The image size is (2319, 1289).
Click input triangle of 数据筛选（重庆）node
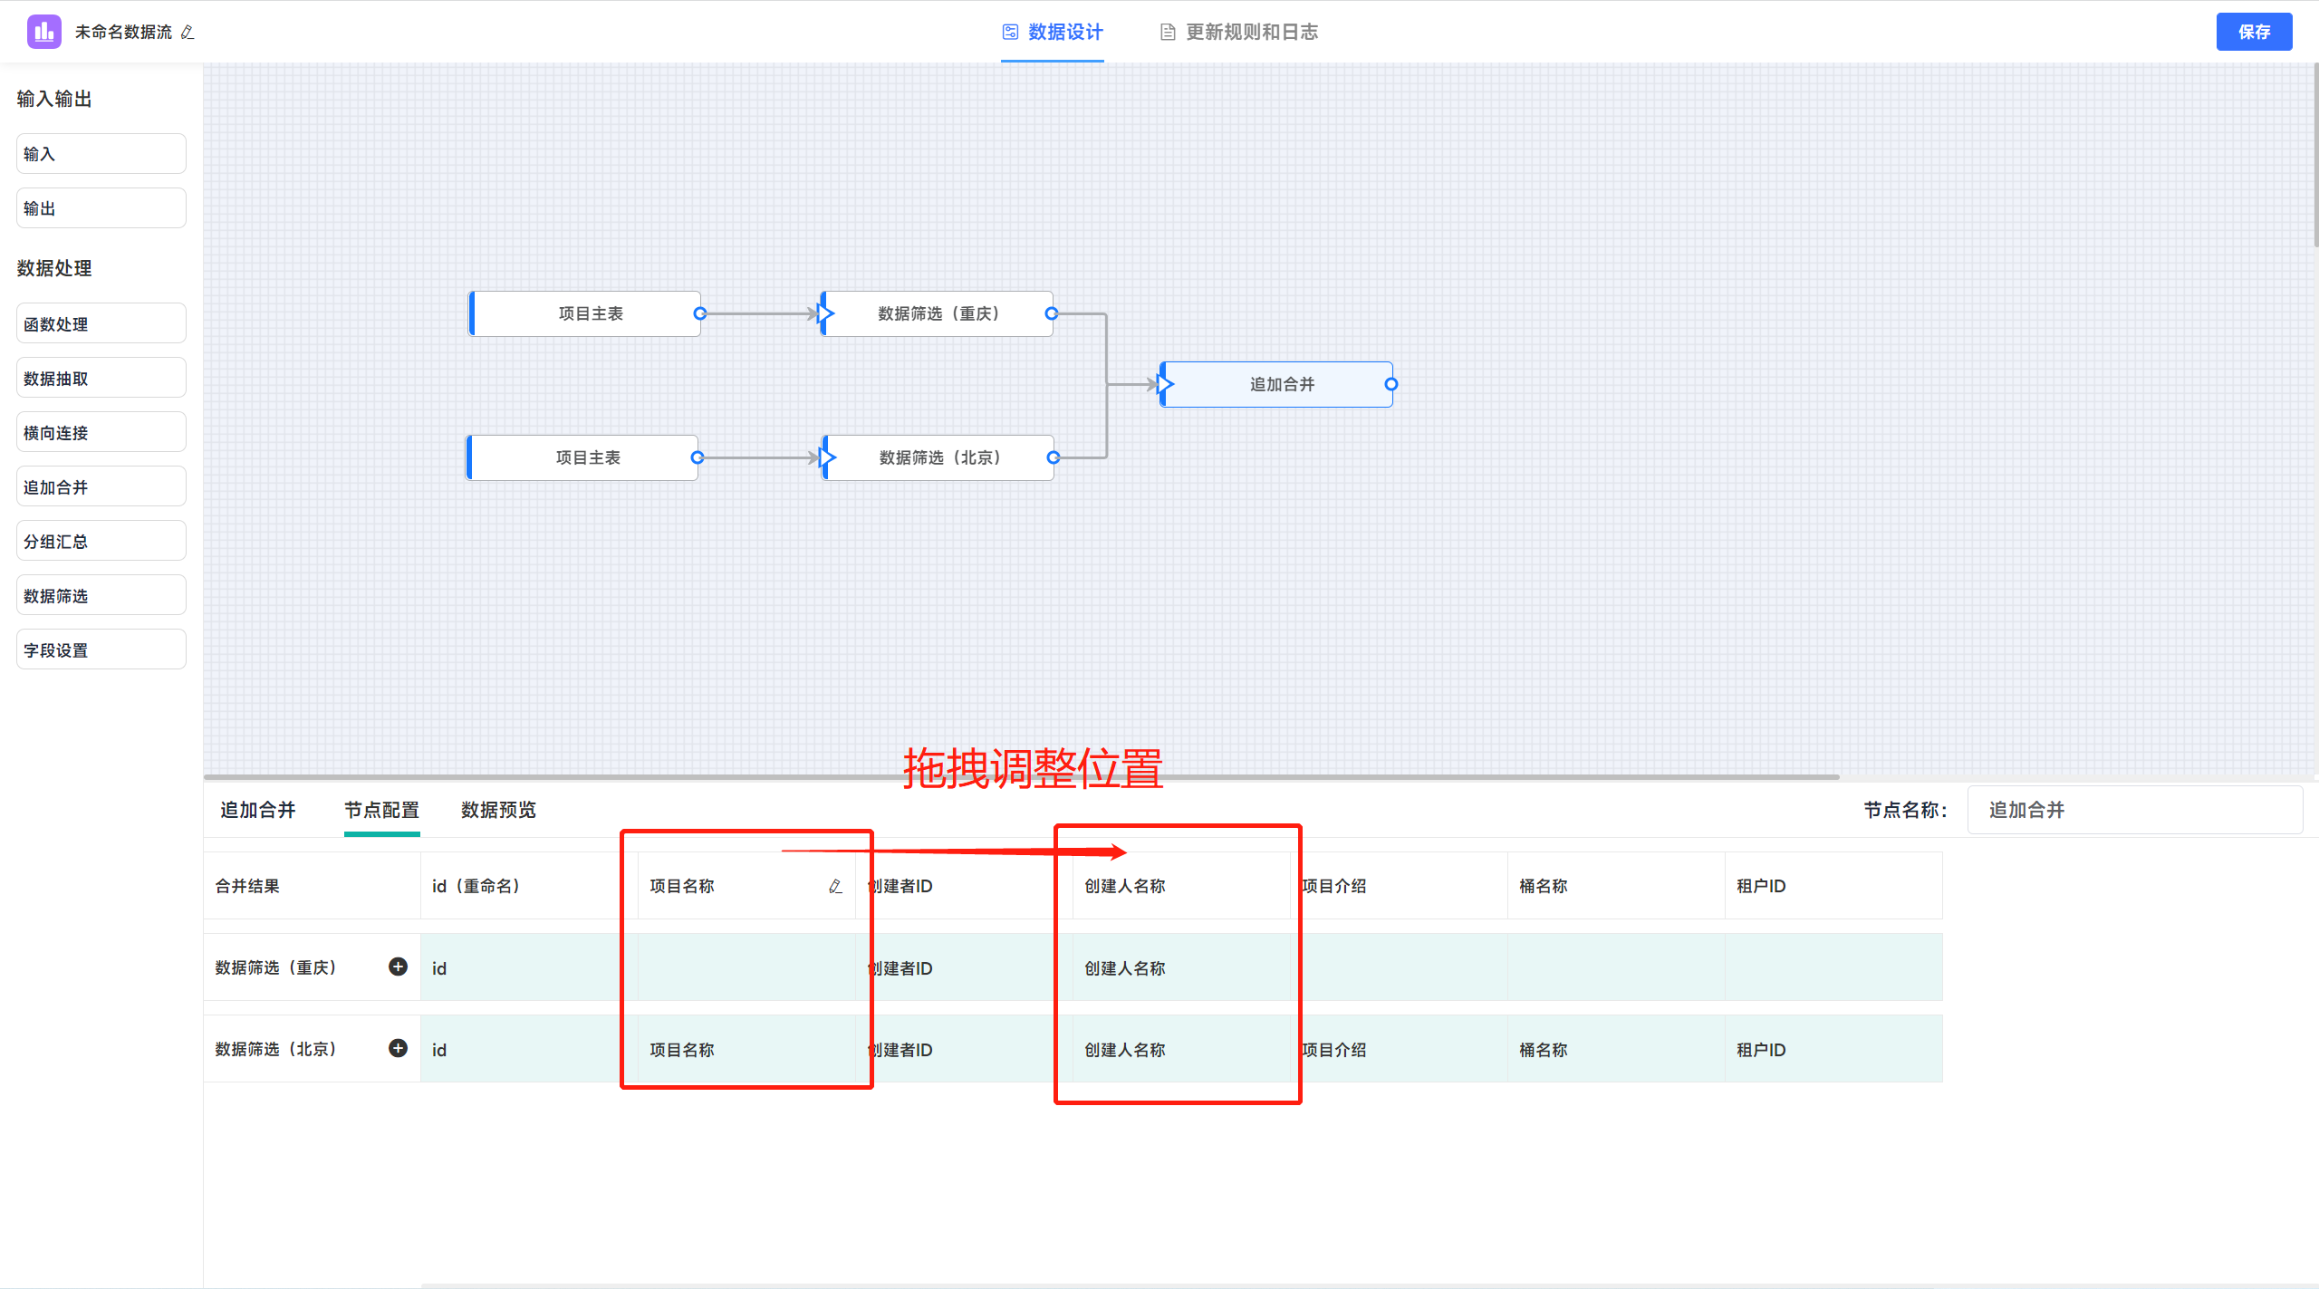825,313
